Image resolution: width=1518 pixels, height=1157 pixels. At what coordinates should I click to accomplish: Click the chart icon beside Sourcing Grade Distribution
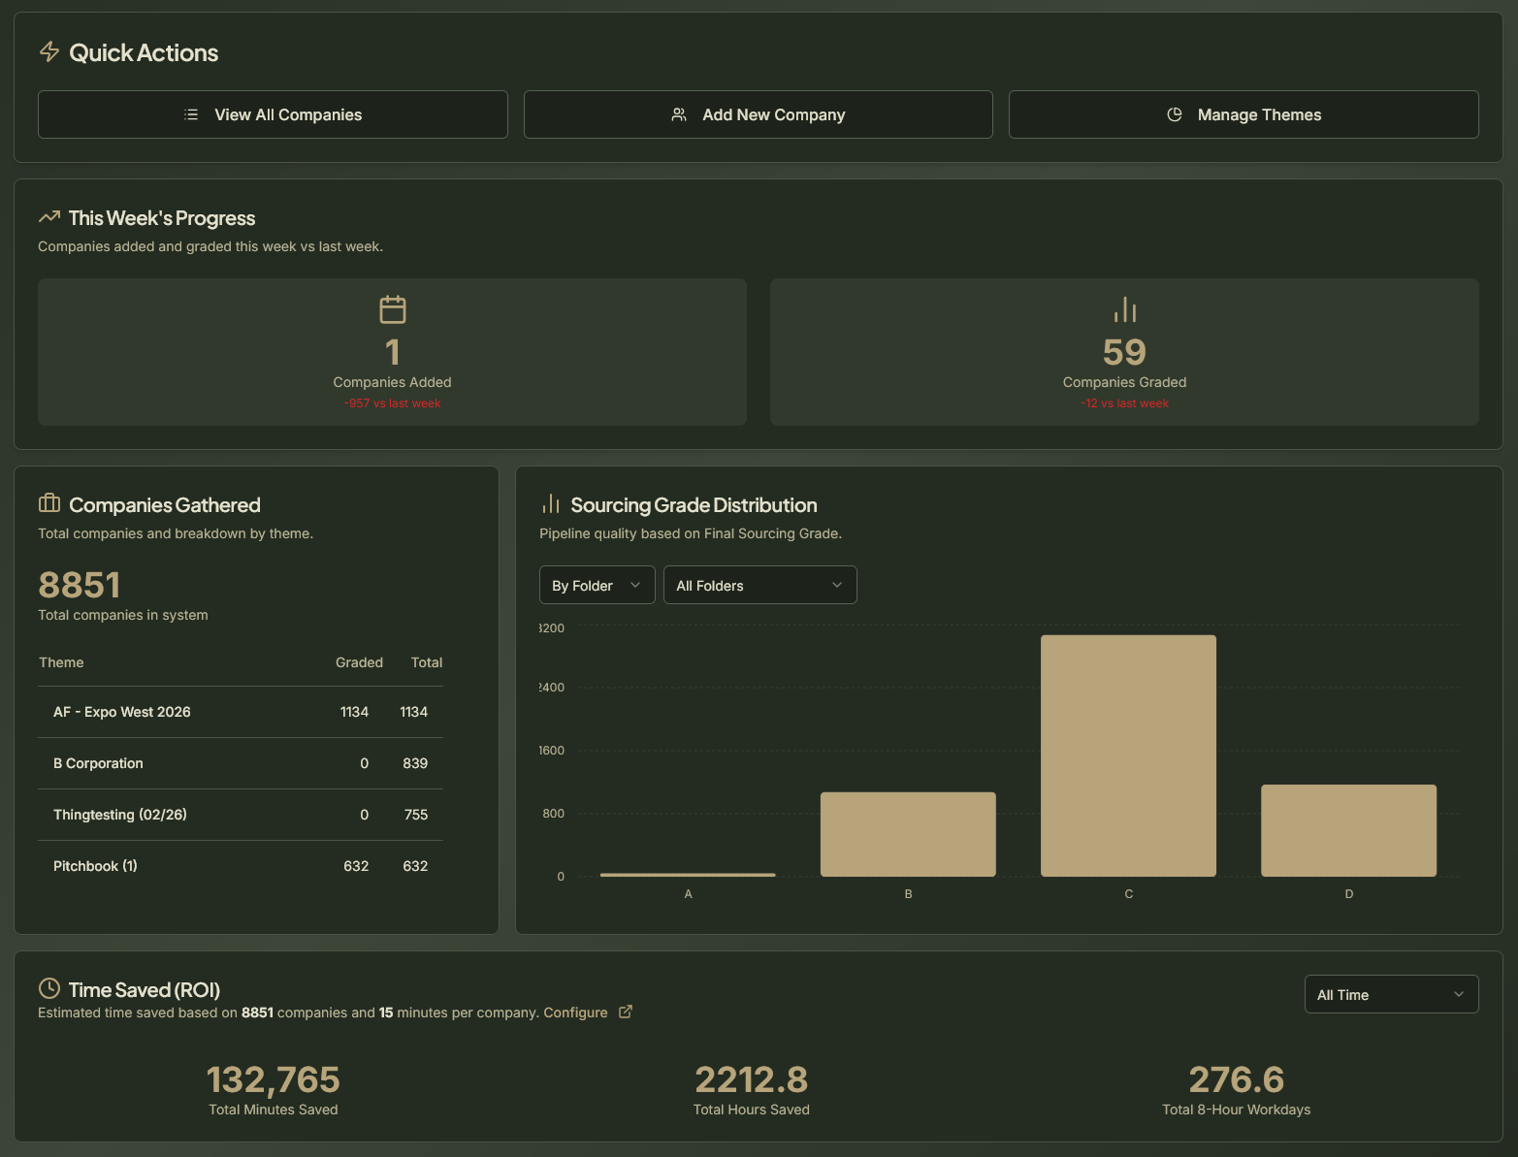click(x=550, y=503)
